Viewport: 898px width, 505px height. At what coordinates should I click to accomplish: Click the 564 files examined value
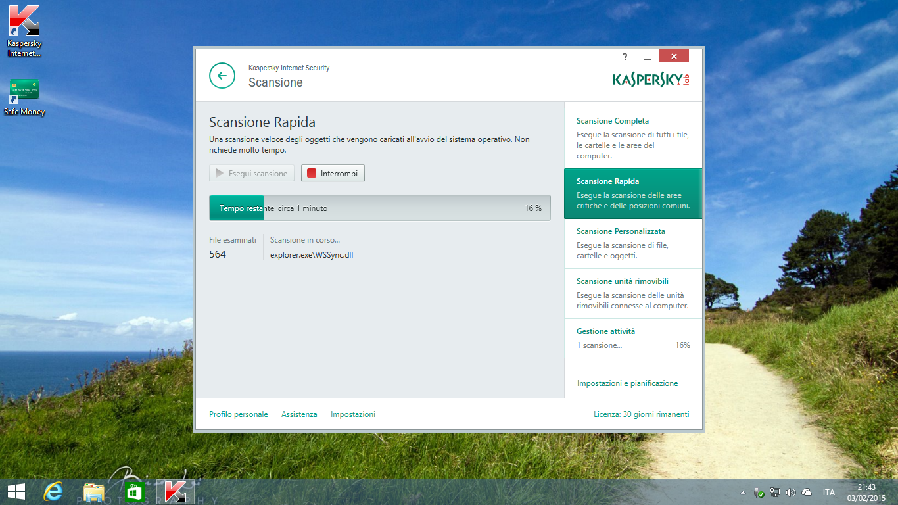218,254
